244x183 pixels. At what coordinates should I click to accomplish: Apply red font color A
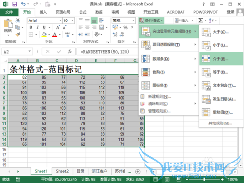(x=55, y=34)
